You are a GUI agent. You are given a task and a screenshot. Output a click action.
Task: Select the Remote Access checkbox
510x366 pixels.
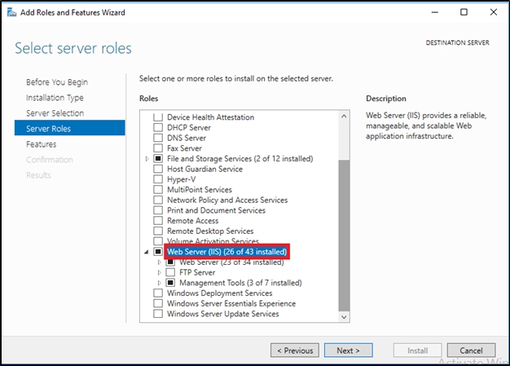(x=159, y=221)
